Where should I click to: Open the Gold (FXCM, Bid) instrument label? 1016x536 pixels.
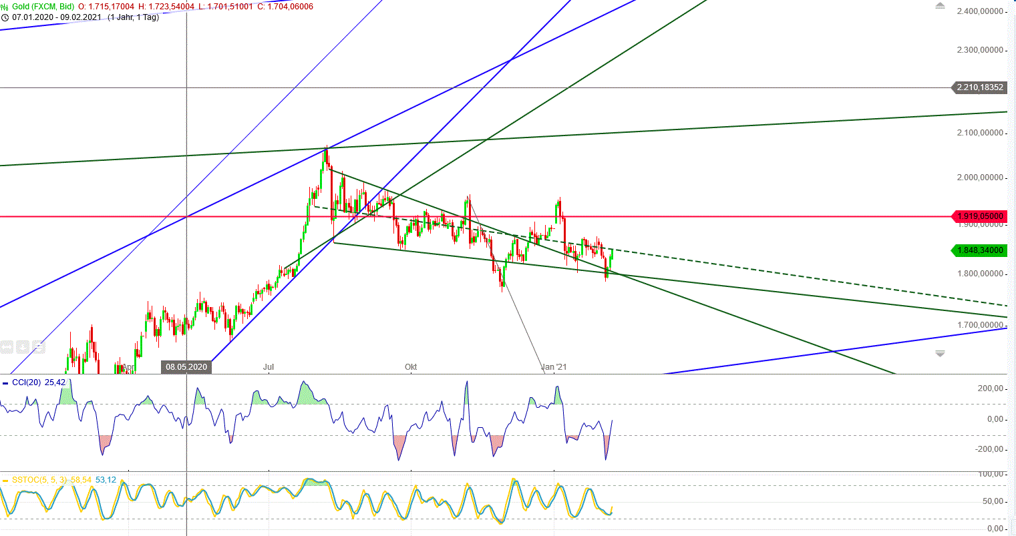(43, 7)
